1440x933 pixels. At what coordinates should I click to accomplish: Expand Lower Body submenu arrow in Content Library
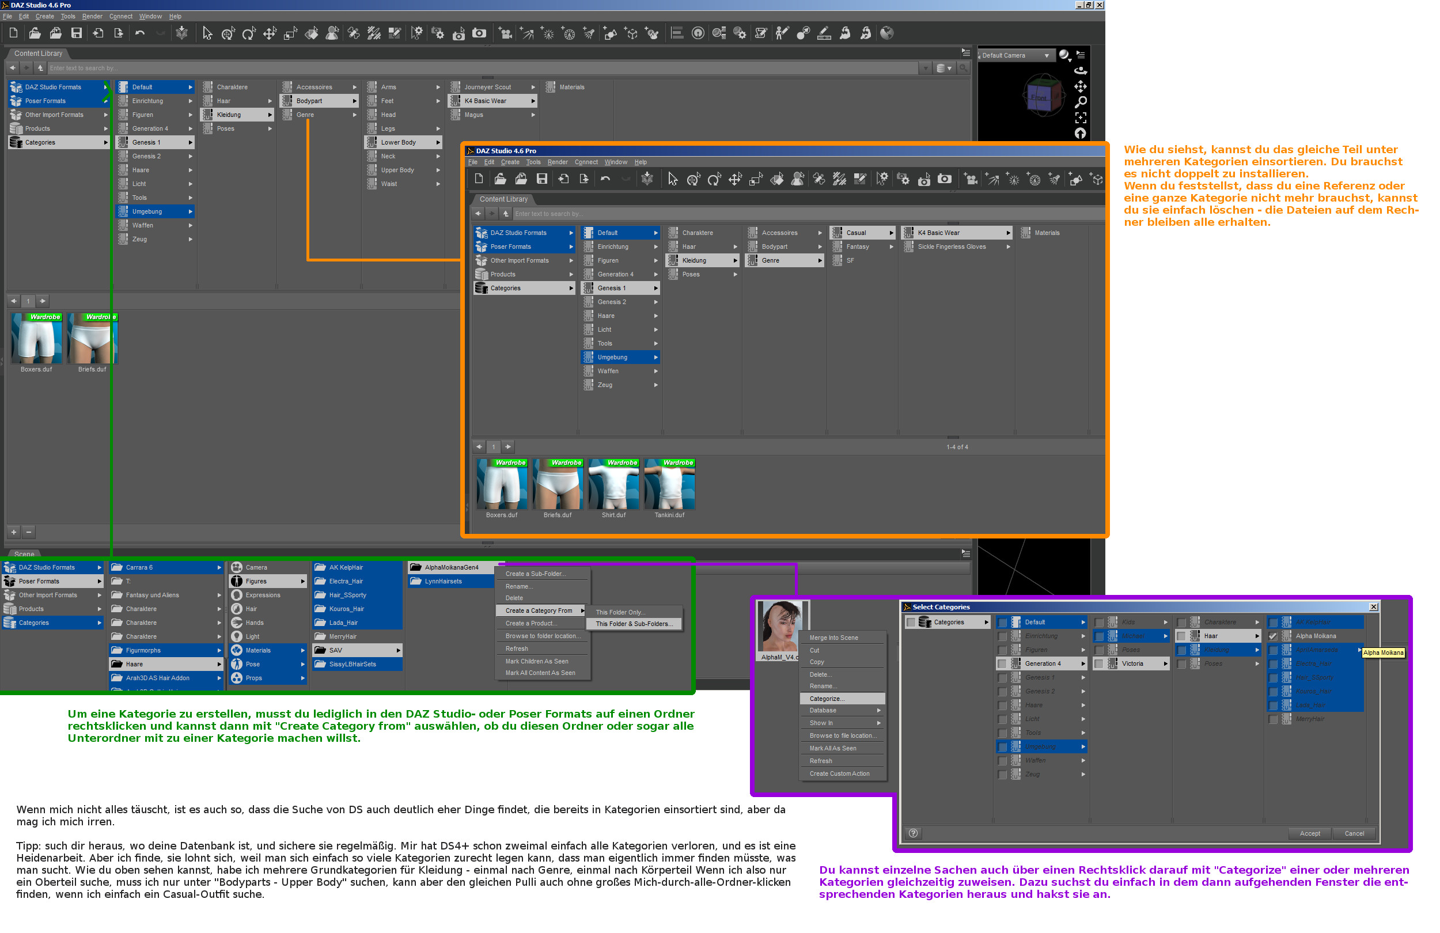coord(437,142)
